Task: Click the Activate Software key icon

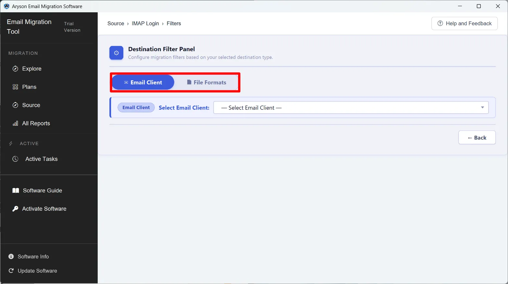Action: tap(15, 209)
